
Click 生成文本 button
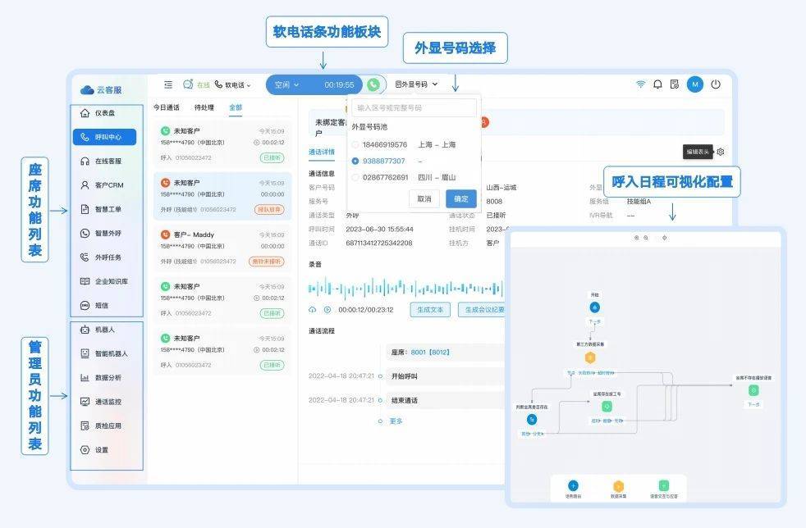point(430,310)
